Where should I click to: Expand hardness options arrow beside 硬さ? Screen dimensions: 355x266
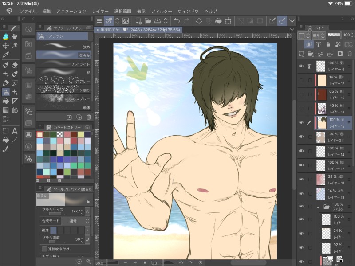pos(87,230)
